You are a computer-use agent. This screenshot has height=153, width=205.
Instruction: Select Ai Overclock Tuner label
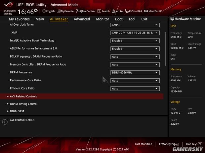click(x=22, y=25)
